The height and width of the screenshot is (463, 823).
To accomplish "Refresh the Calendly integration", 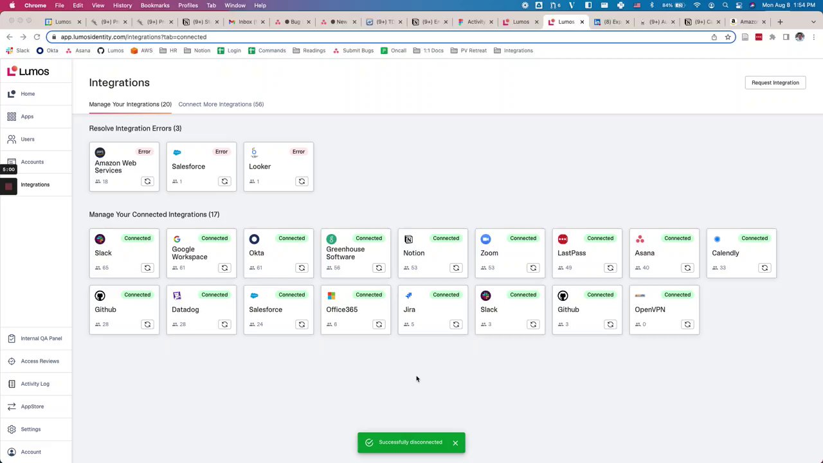I will click(764, 268).
